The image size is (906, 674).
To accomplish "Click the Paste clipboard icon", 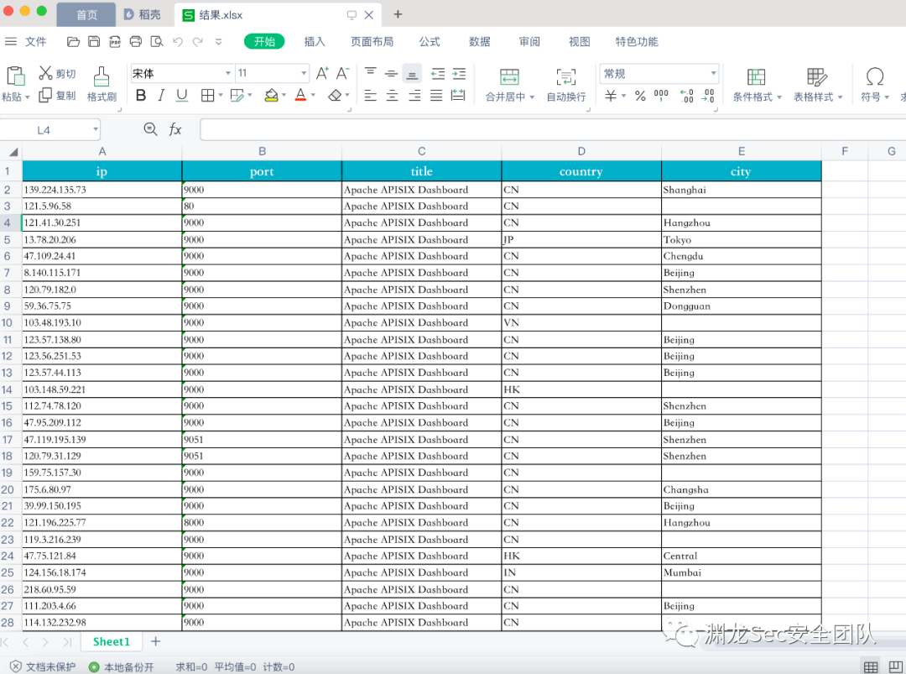I will (x=15, y=76).
